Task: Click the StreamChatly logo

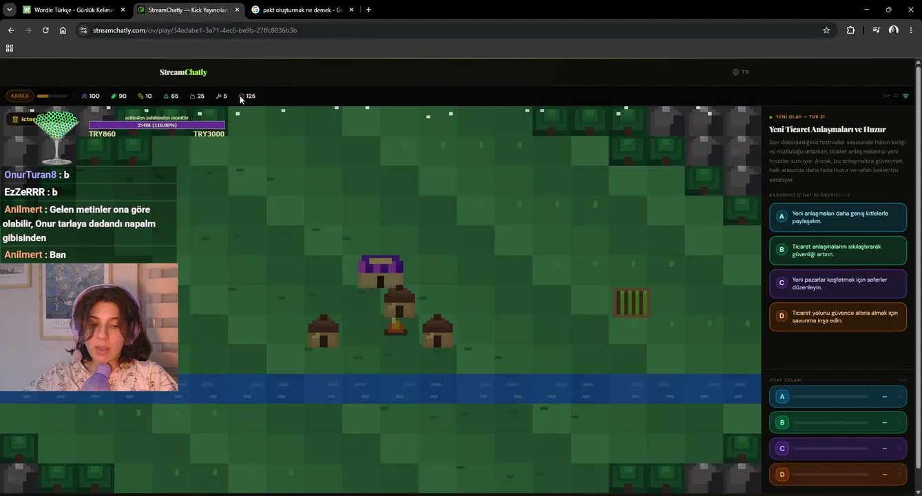Action: (183, 72)
